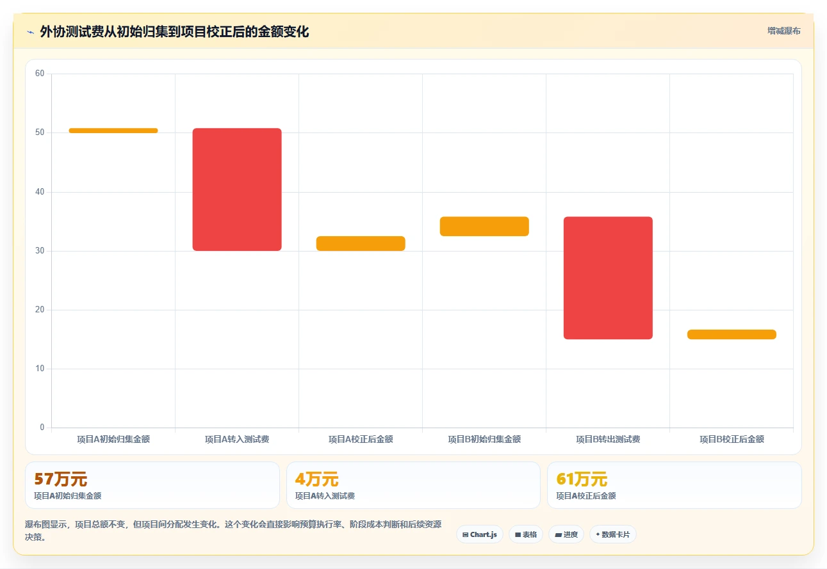Select the 进度 tag chip
Screen dimensions: 827x569
(x=566, y=534)
